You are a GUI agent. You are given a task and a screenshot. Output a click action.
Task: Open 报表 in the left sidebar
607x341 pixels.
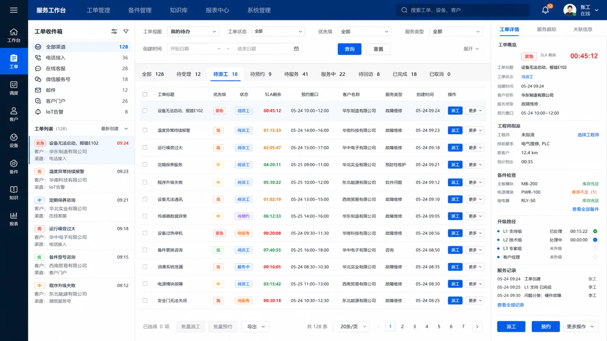(x=14, y=219)
